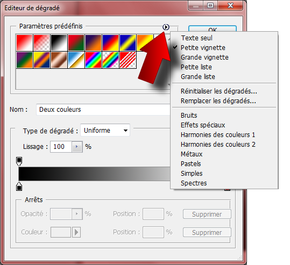290x265 pixels.
Task: Expand the Type de dégradé Uniforme dropdown
Action: tap(105, 130)
